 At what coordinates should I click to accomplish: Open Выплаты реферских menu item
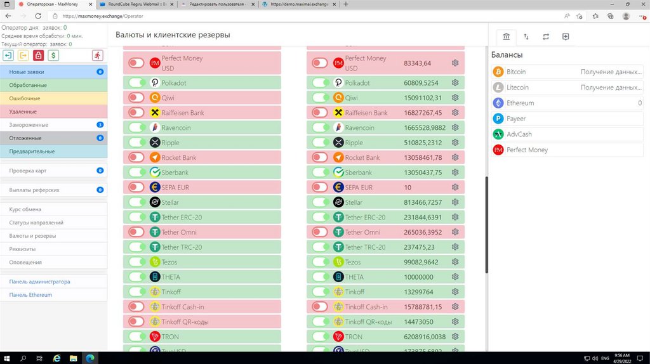(53, 190)
